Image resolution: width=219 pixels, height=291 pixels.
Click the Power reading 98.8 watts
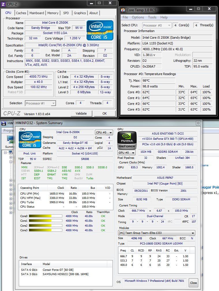[158, 86]
